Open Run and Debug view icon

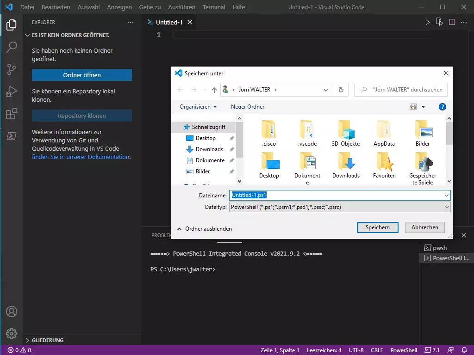click(x=12, y=92)
